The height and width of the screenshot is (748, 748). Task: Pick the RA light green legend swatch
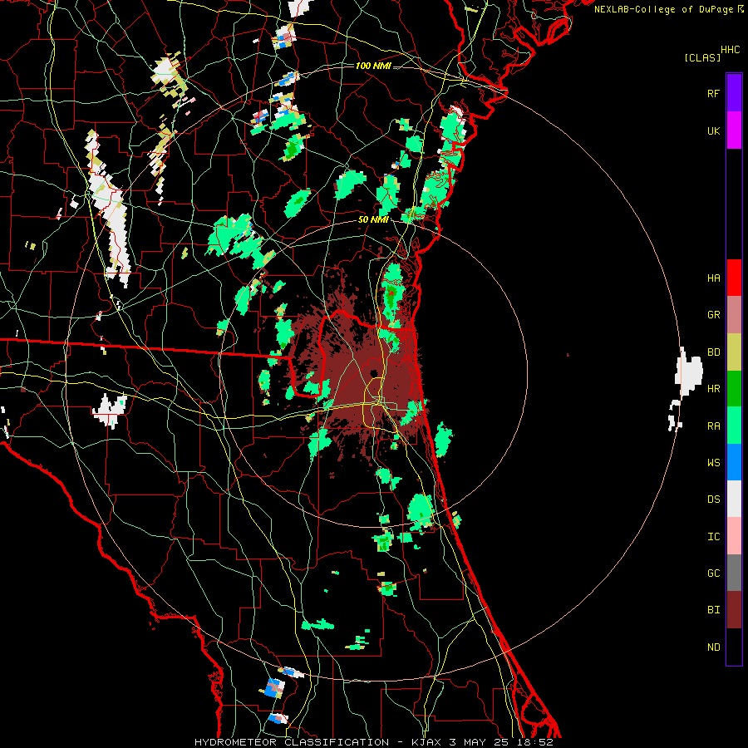click(x=734, y=426)
